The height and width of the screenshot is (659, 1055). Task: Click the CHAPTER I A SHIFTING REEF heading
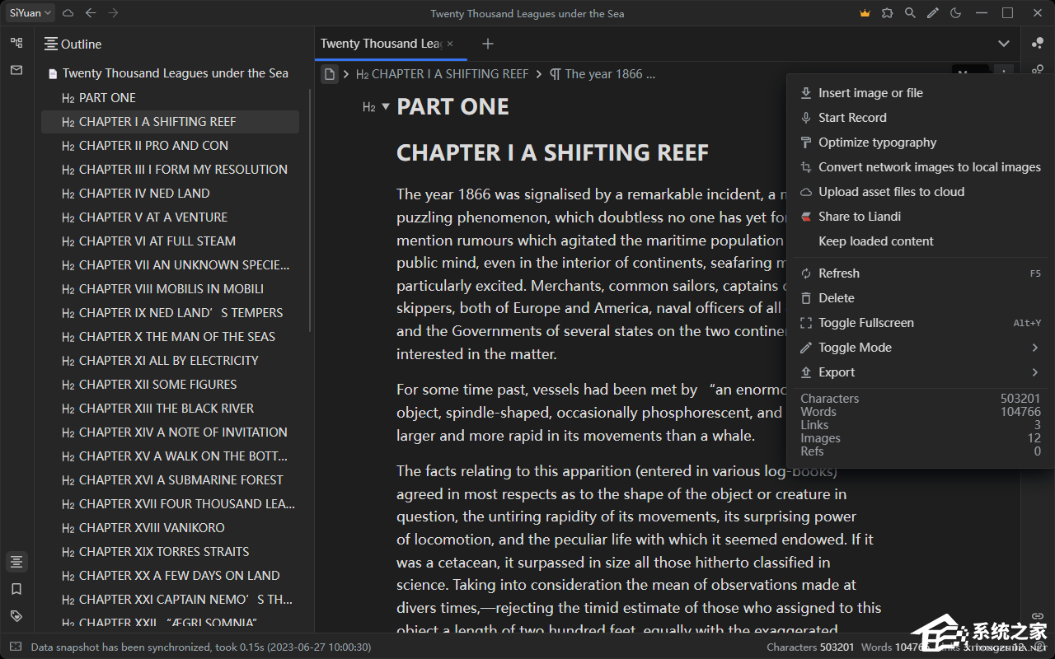click(552, 152)
